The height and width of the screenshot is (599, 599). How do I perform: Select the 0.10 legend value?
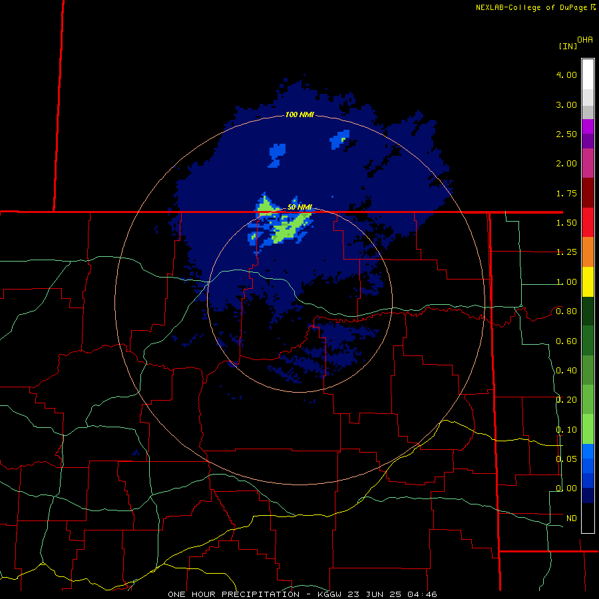[x=566, y=430]
